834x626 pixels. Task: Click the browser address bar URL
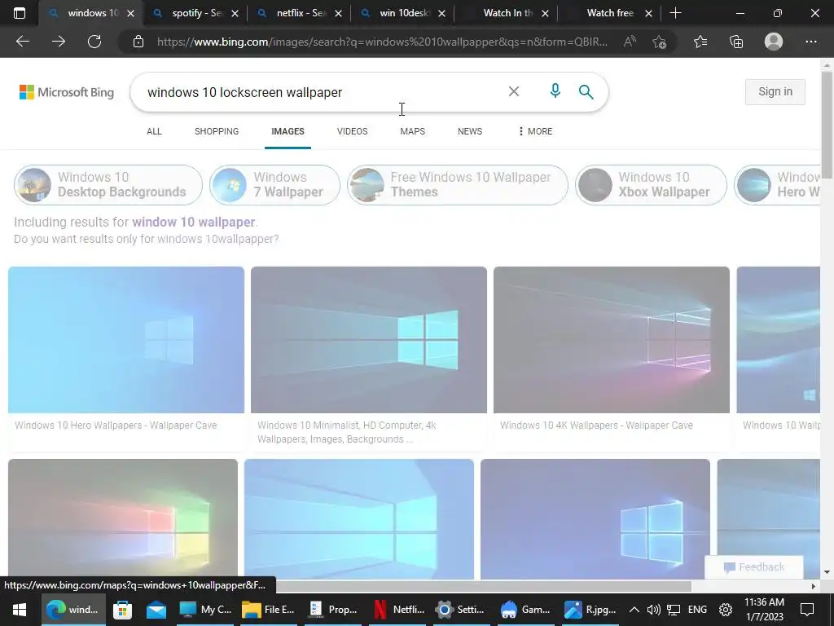click(382, 42)
